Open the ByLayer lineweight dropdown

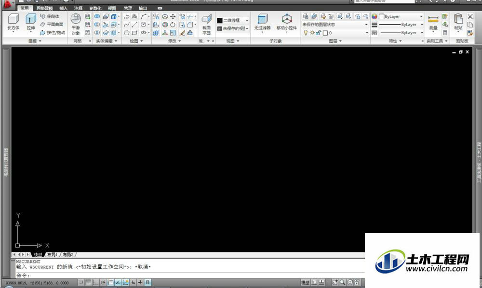tap(401, 24)
